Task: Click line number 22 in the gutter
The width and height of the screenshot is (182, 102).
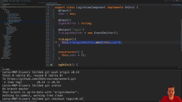Action: (x=47, y=52)
